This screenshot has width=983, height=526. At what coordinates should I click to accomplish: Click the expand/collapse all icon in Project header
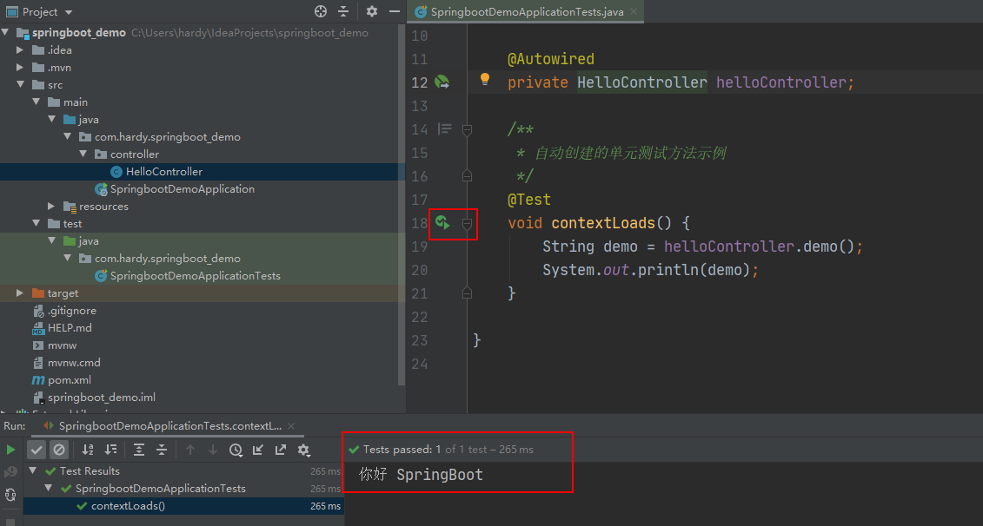click(343, 11)
